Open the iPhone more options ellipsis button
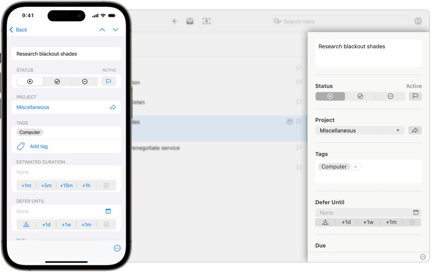The height and width of the screenshot is (272, 432). (117, 248)
